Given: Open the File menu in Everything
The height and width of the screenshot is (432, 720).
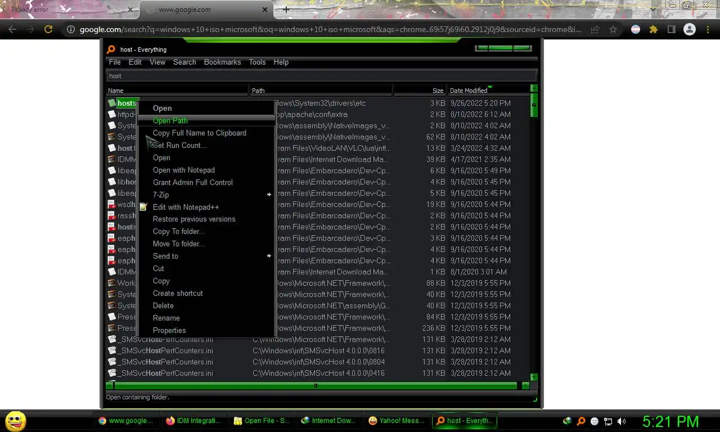Looking at the screenshot, I should tap(115, 62).
